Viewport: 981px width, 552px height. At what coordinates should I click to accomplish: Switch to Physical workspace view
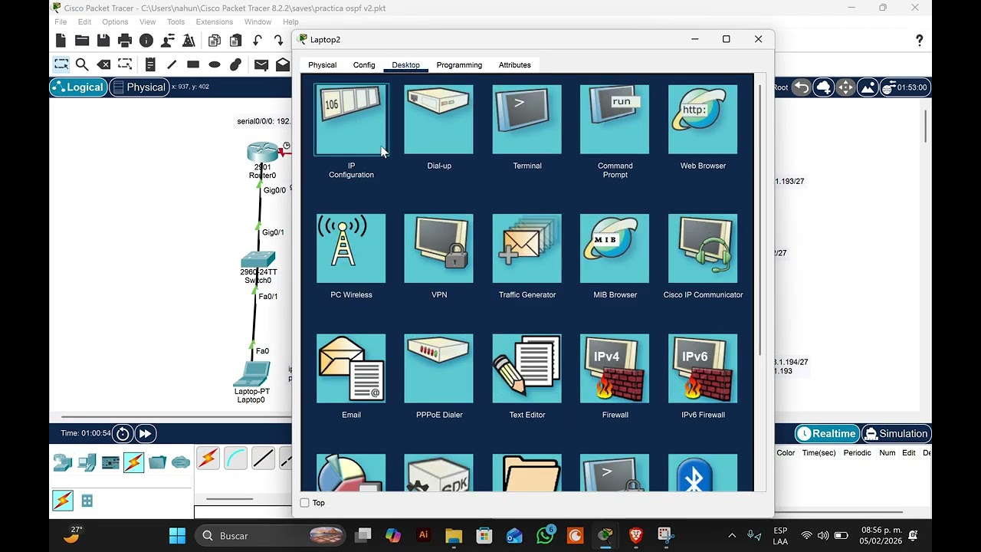tap(139, 87)
